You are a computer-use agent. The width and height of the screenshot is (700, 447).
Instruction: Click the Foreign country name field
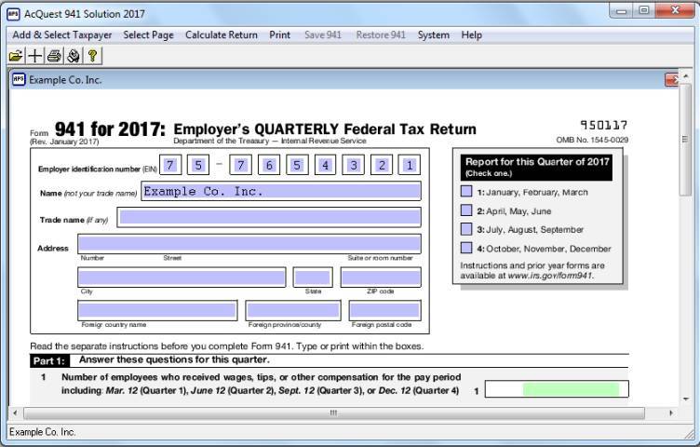pyautogui.click(x=157, y=310)
